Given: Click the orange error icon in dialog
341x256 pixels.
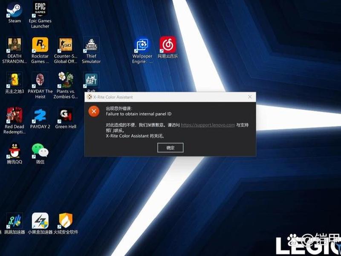Looking at the screenshot, I should click(94, 111).
